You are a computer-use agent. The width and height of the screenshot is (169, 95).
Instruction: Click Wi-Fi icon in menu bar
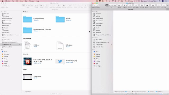113,1
